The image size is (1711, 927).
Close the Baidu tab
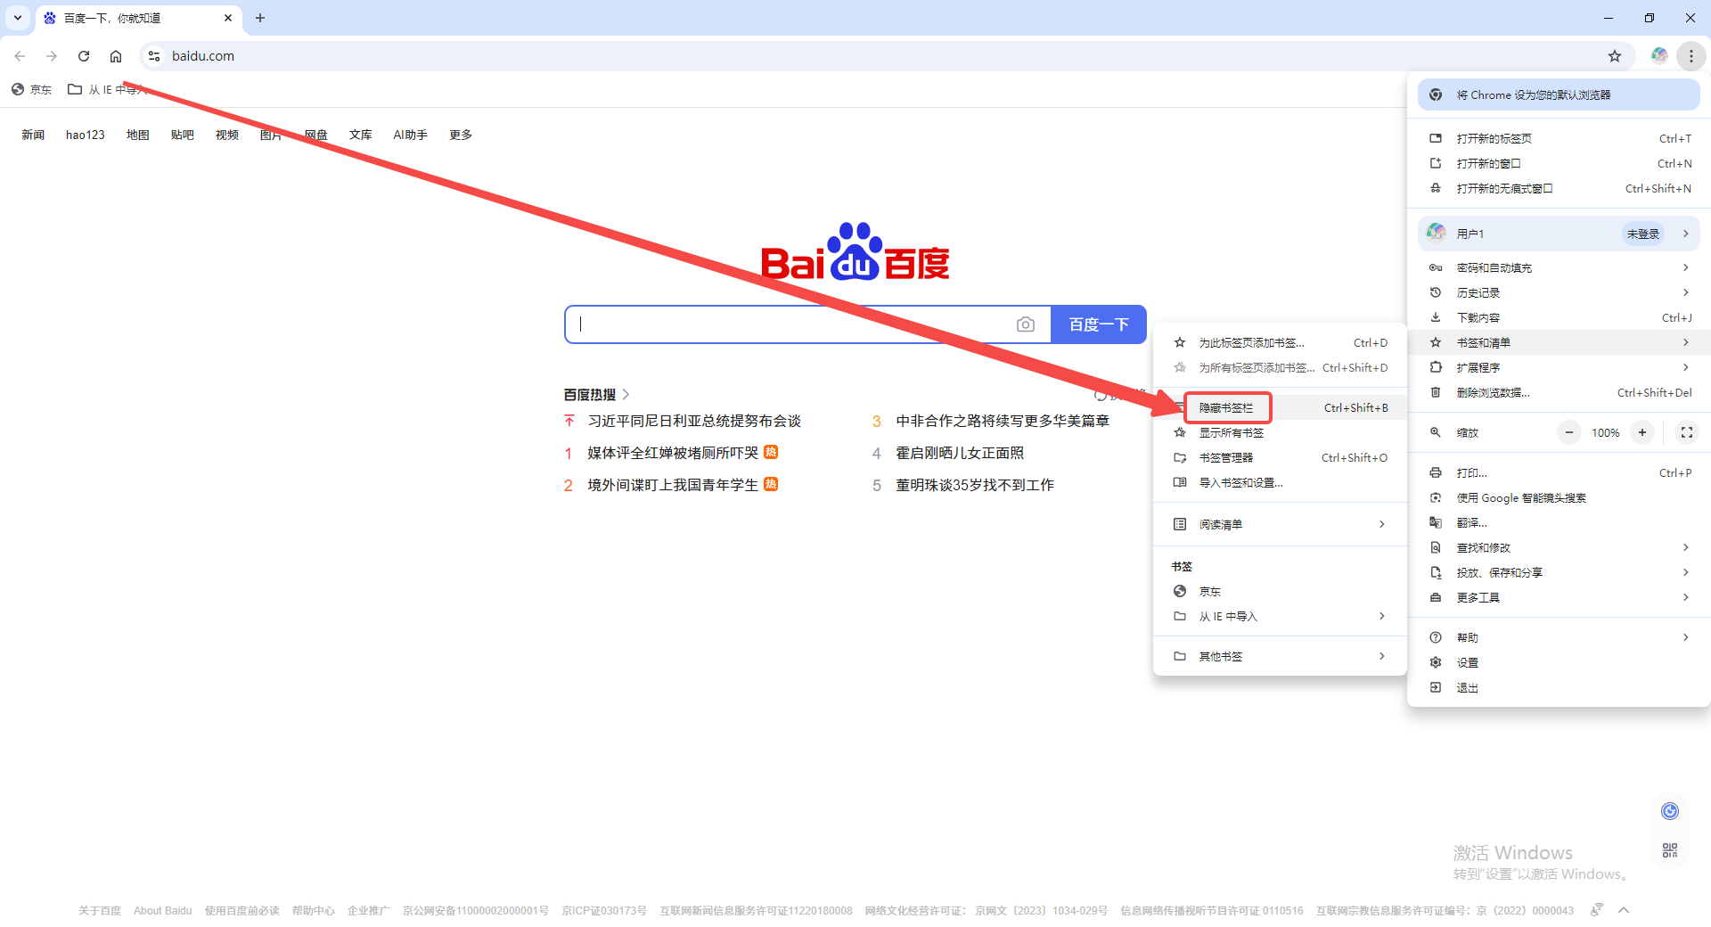[x=228, y=18]
